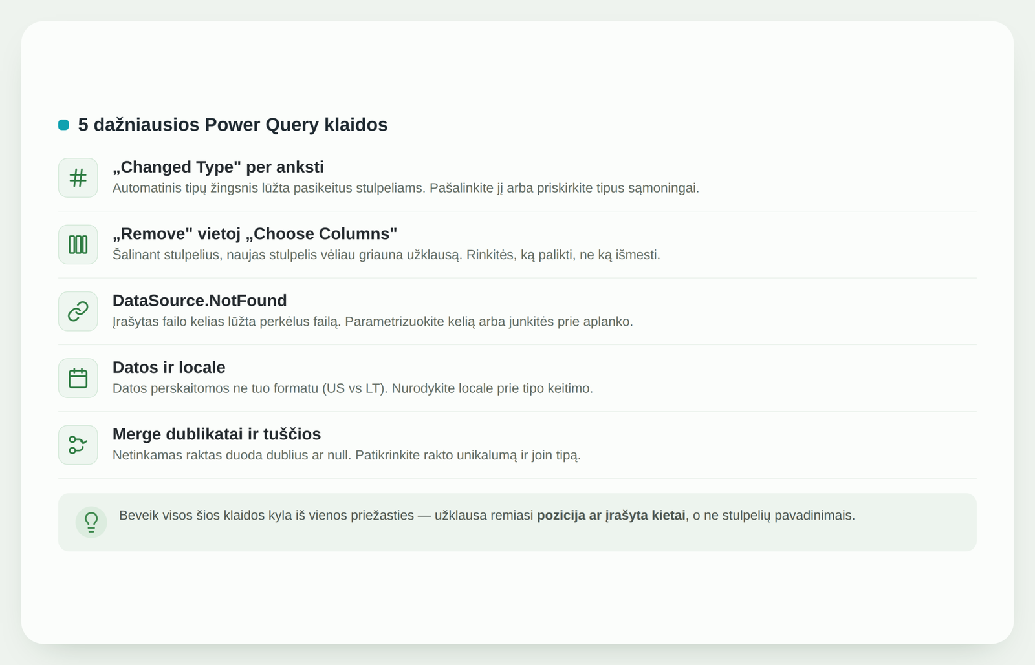
Task: Click the hash icon beside Changed Type
Action: pyautogui.click(x=78, y=178)
